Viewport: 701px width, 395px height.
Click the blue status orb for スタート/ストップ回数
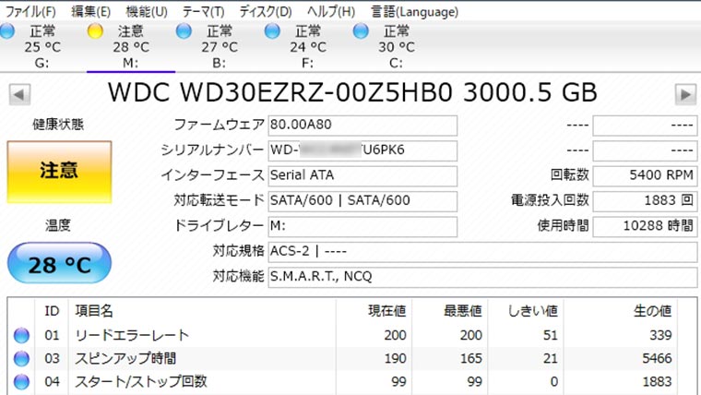[x=21, y=381]
